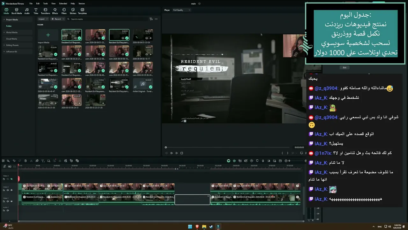Mute the Audio 1 track
Screen dimensions: 408x230
coord(8,211)
